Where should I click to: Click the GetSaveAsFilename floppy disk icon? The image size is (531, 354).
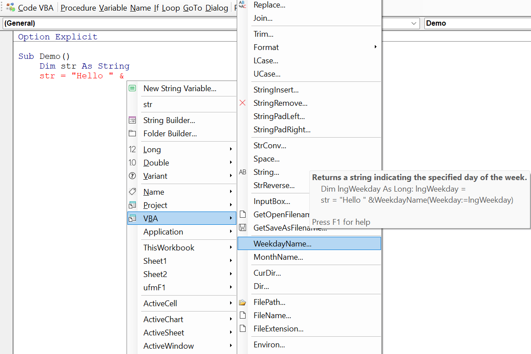tap(242, 227)
